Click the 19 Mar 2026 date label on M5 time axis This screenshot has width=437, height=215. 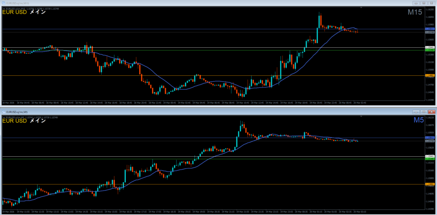pyautogui.click(x=8, y=212)
